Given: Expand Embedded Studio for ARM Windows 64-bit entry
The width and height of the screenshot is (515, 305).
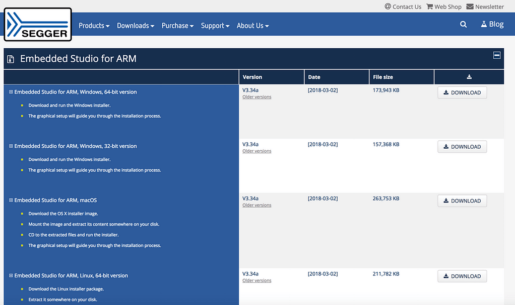Looking at the screenshot, I should tap(11, 92).
